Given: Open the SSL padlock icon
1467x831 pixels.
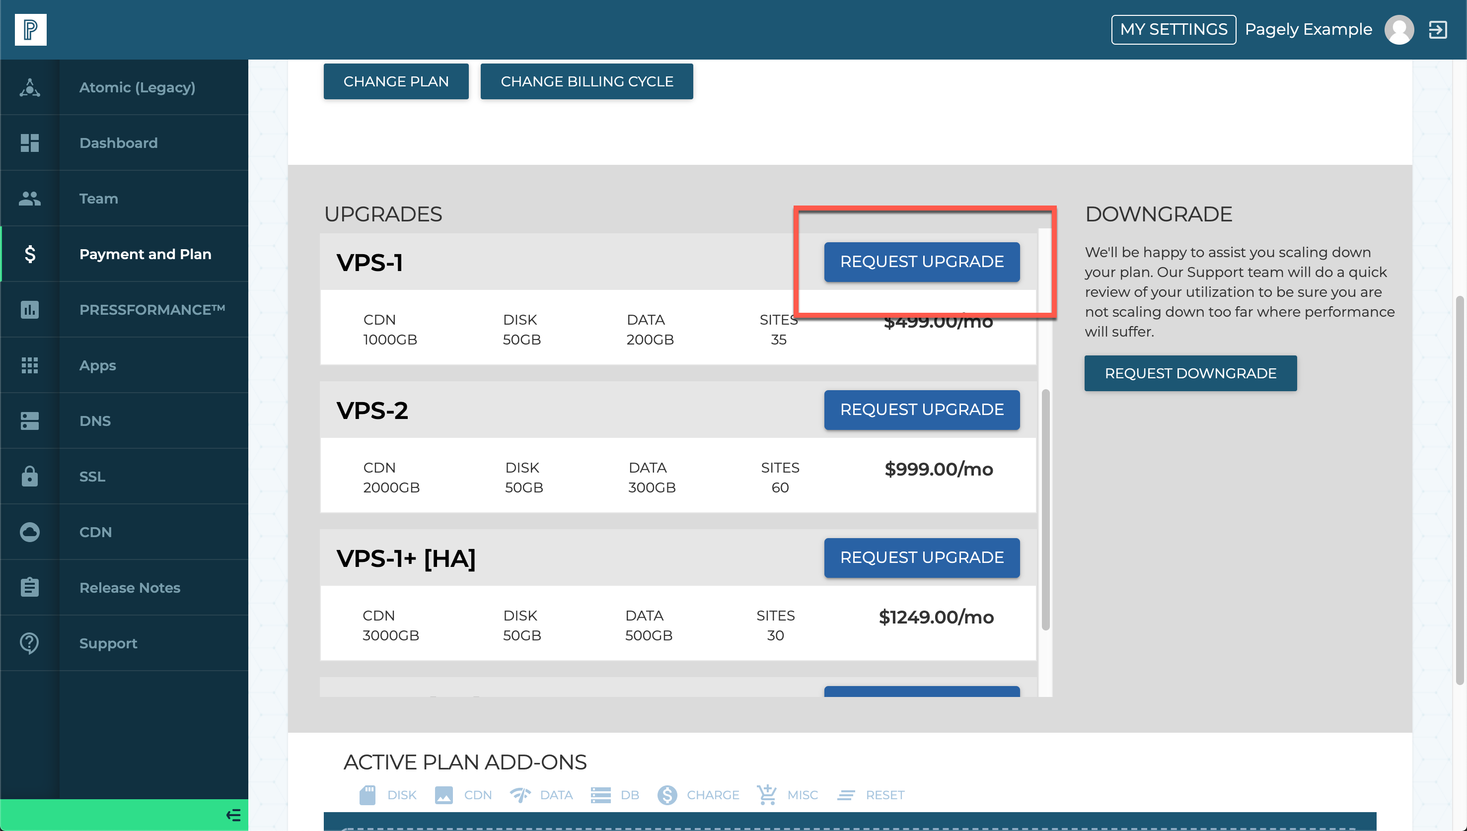Looking at the screenshot, I should 30,477.
